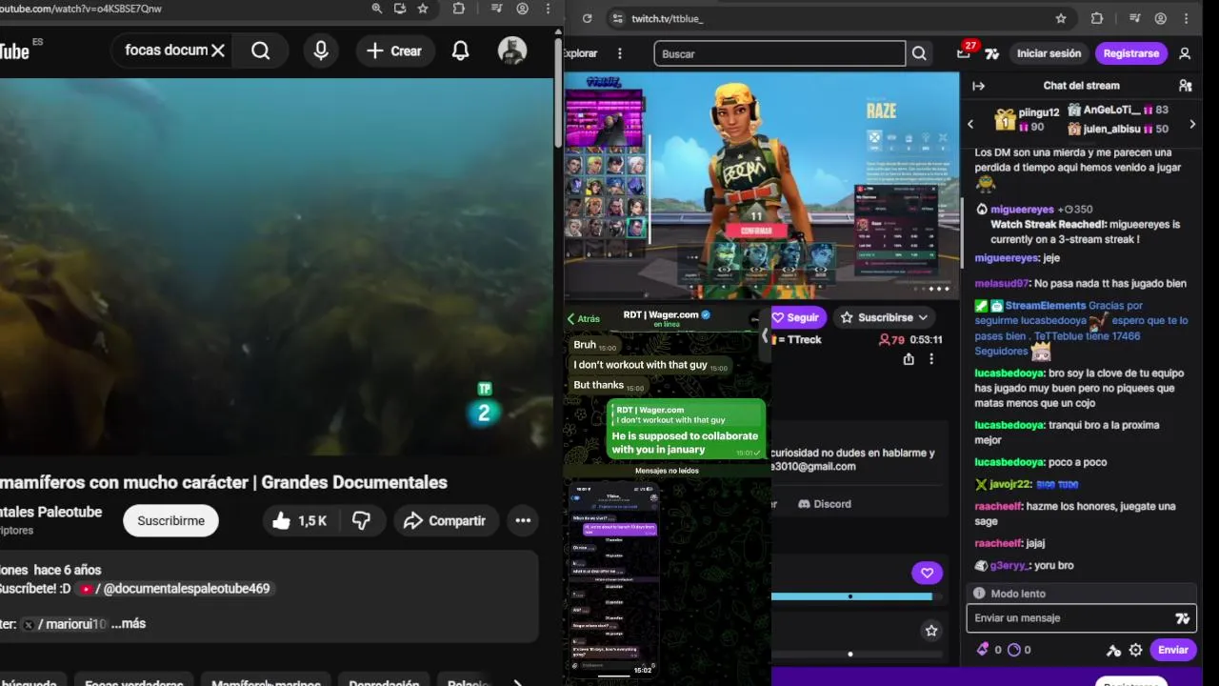Show more chips with right chevron
The width and height of the screenshot is (1219, 686).
pyautogui.click(x=517, y=682)
